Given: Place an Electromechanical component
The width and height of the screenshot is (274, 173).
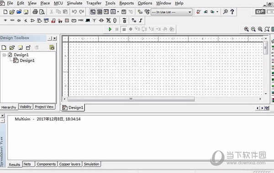Looking at the screenshot, I should (x=101, y=21).
